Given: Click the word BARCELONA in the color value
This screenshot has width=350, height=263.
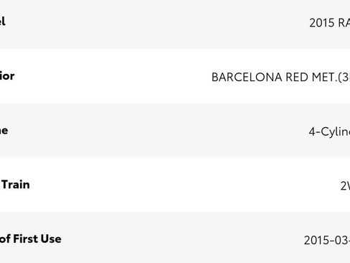Looking at the screenshot, I should tap(247, 78).
